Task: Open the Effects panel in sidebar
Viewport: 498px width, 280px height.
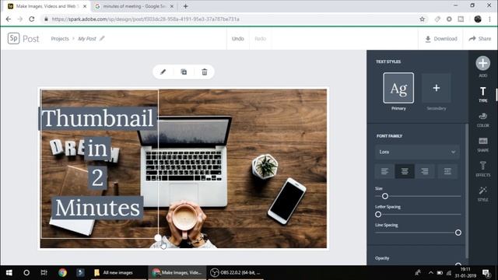Action: point(482,169)
